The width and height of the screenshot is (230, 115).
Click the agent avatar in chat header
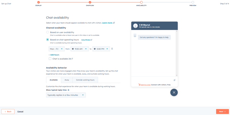point(135,26)
